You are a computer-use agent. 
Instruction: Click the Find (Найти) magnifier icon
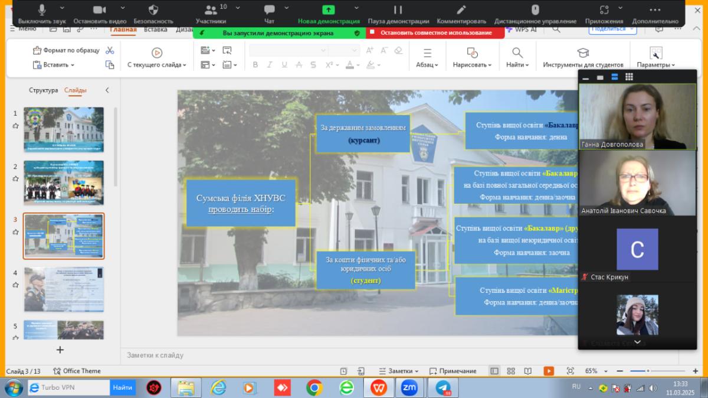[x=517, y=53]
